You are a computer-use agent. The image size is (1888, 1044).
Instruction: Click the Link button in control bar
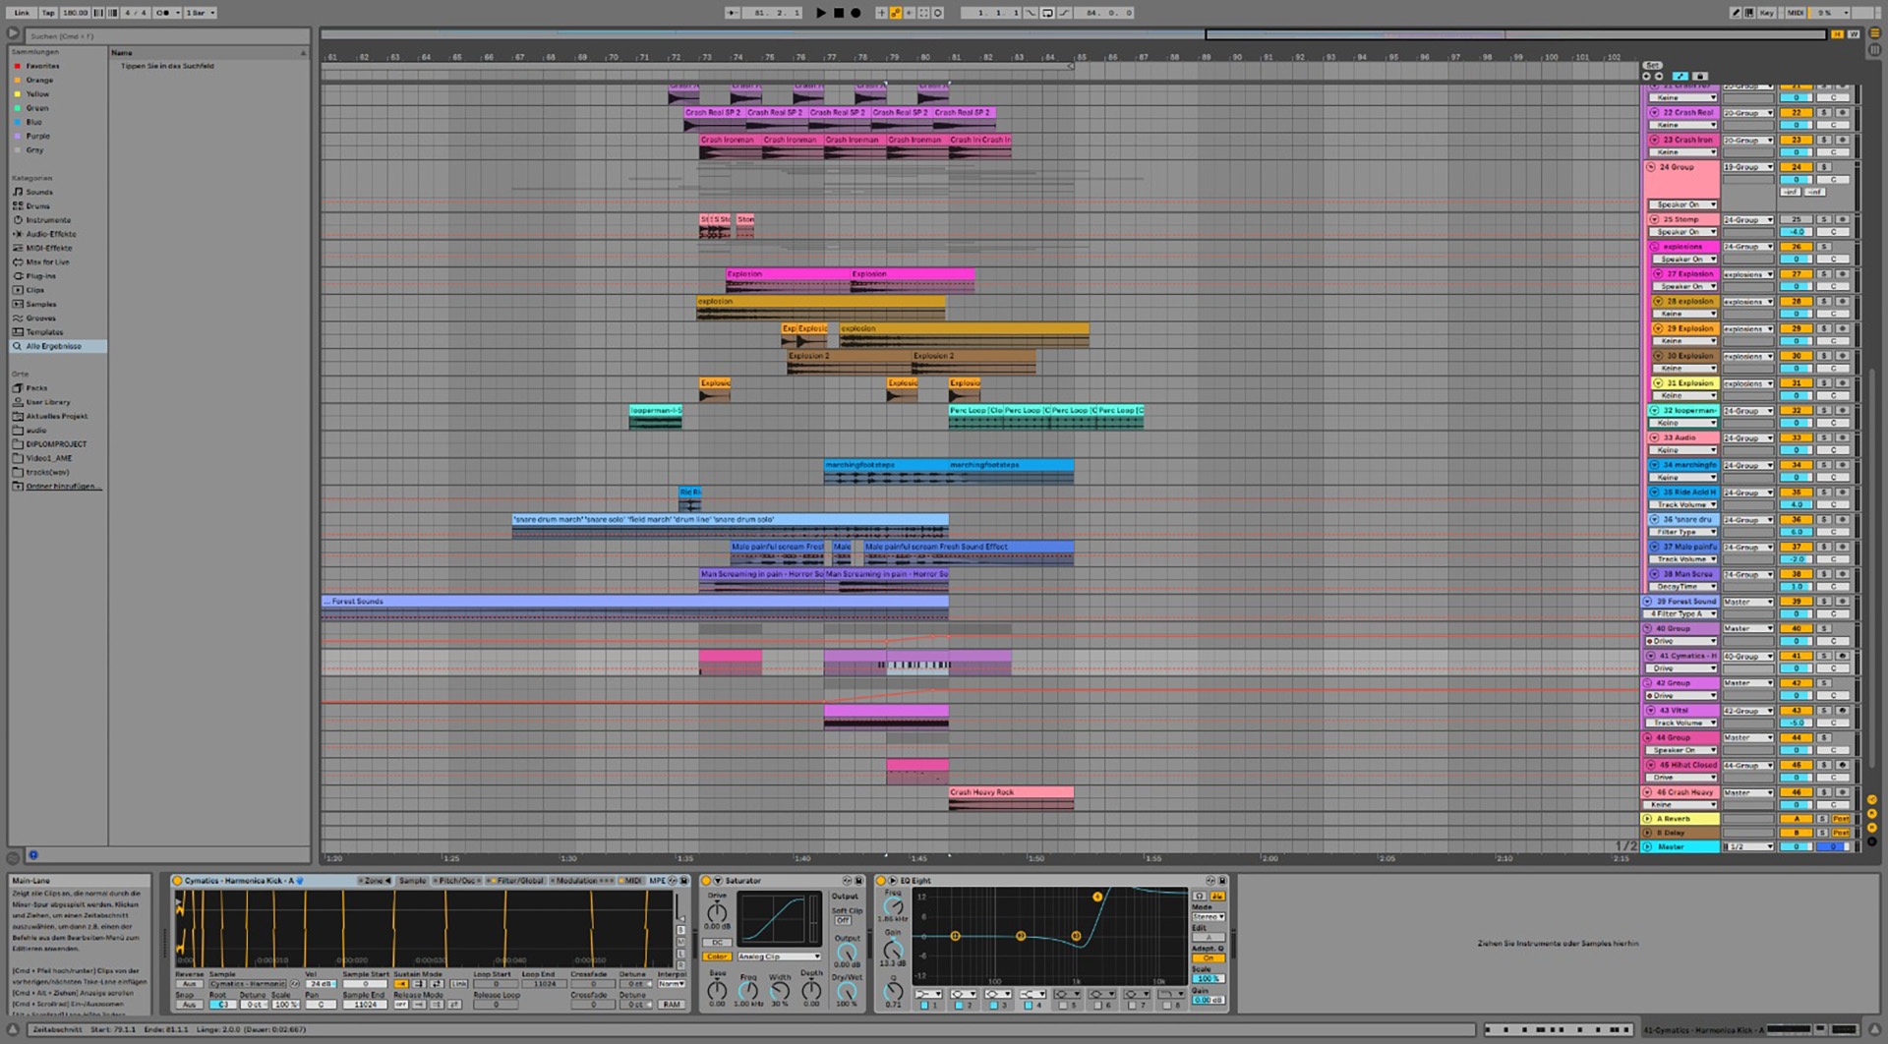point(22,13)
